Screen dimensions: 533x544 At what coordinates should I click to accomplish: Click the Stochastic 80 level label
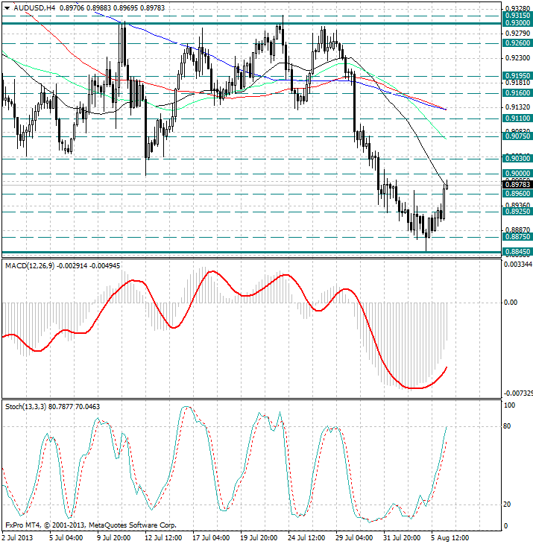[507, 426]
